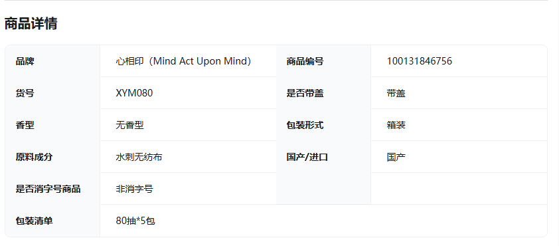The image size is (559, 246).
Task: Click the 商品详情 section heading
Action: pos(31,24)
